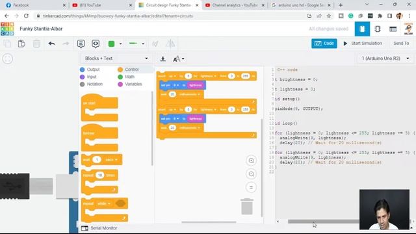Screen dimensions: 416x234
Task: Click the browser back arrow
Action: [6, 16]
